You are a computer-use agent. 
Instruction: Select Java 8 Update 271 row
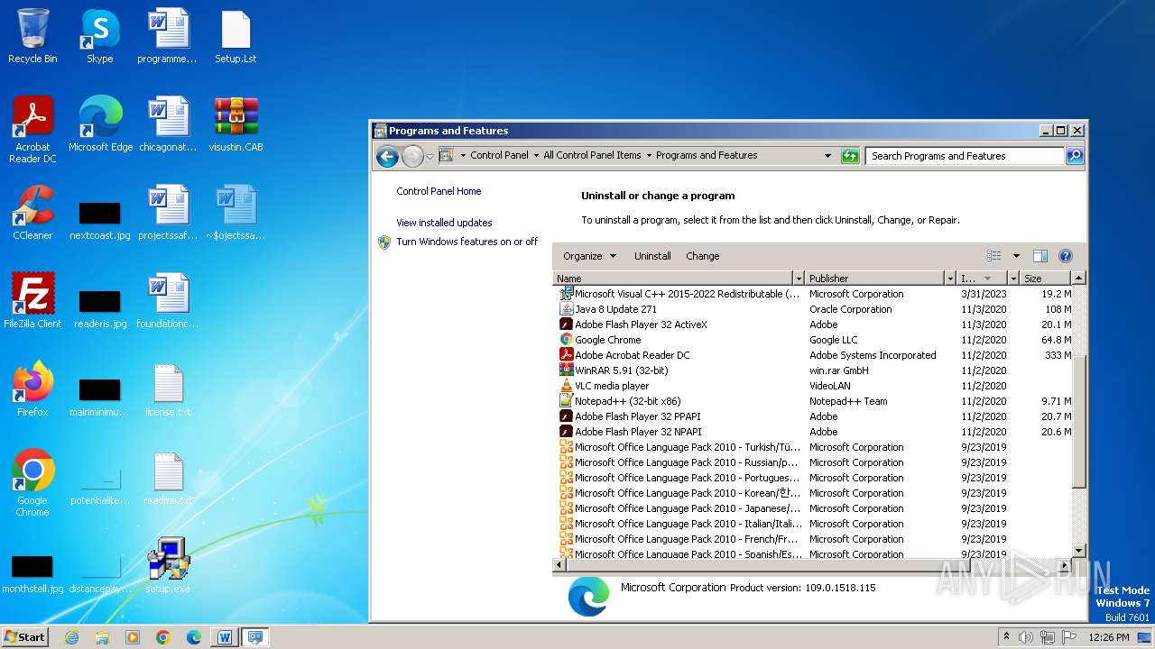(812, 309)
